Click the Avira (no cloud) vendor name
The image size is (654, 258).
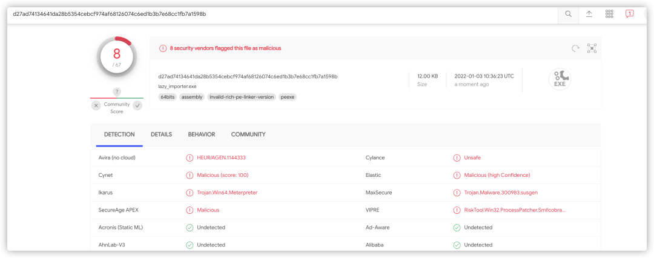[x=117, y=158]
